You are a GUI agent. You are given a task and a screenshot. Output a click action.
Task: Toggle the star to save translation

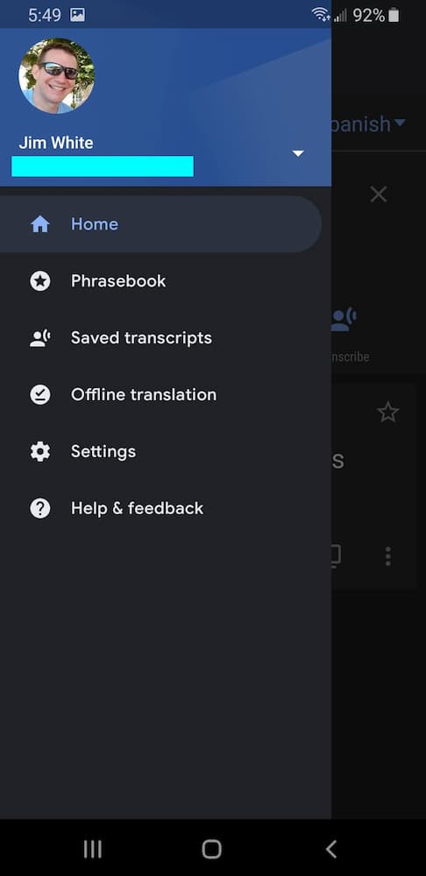388,413
